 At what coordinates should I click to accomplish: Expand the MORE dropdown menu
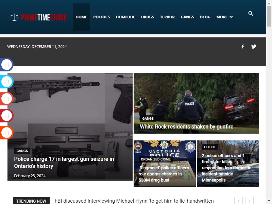[x=224, y=17]
